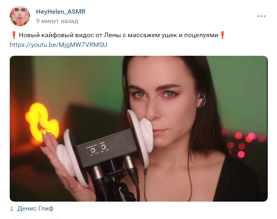Select the post text about Лены video
Screen dimensions: 277x219
coord(119,35)
